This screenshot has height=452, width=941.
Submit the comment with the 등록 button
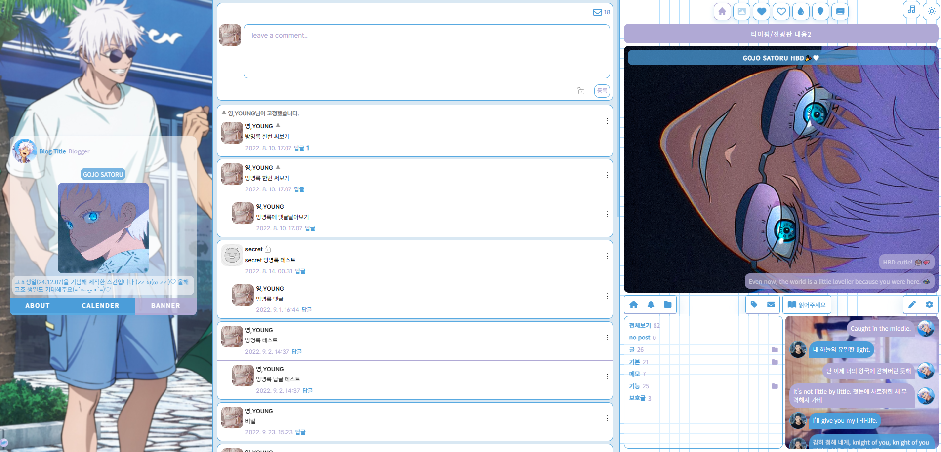pos(602,91)
